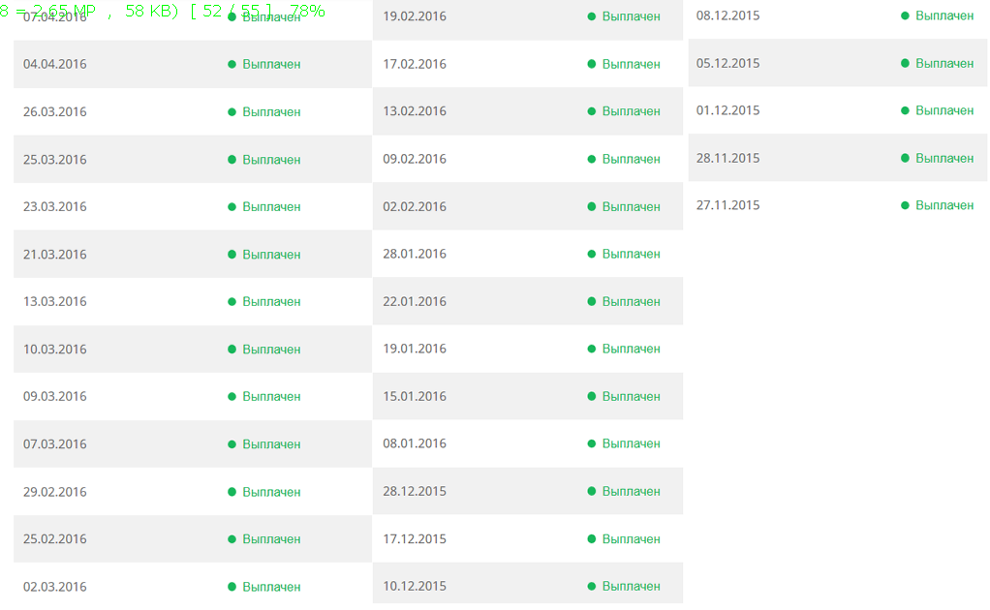Click Выплачен status for 07.03.2016
The image size is (990, 610).
coord(271,444)
